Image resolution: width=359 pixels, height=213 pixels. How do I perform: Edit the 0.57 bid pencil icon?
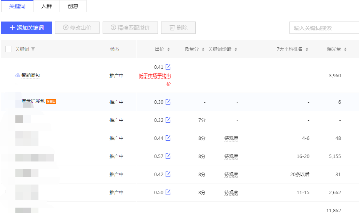pos(168,156)
